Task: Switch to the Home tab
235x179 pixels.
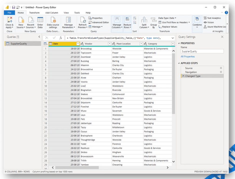Action: point(21,13)
